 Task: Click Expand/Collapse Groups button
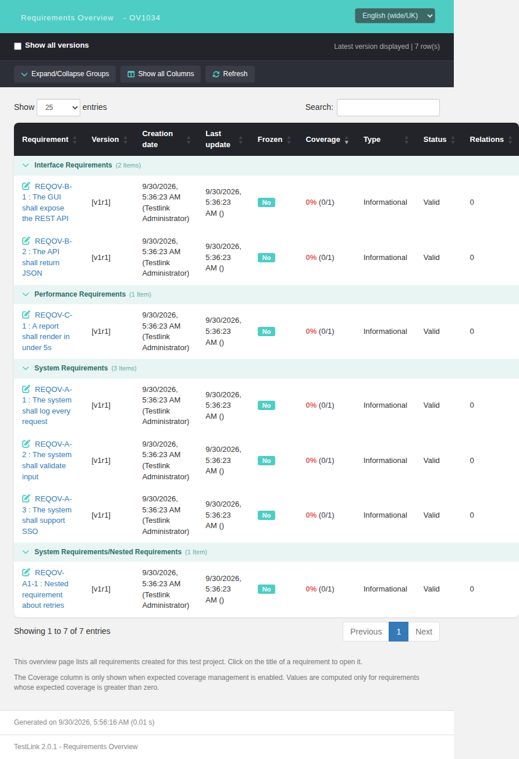tap(65, 74)
